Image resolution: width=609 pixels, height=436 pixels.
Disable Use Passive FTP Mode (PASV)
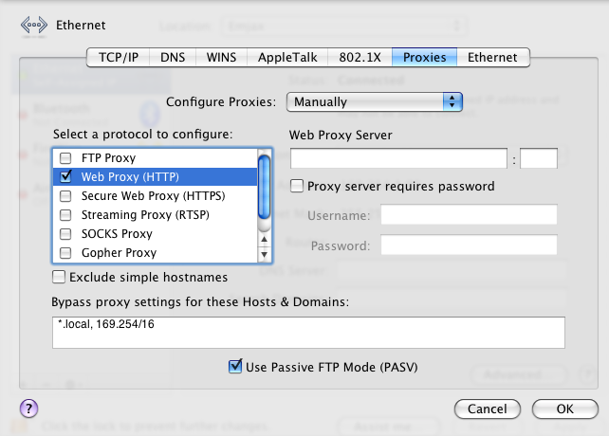pyautogui.click(x=235, y=366)
